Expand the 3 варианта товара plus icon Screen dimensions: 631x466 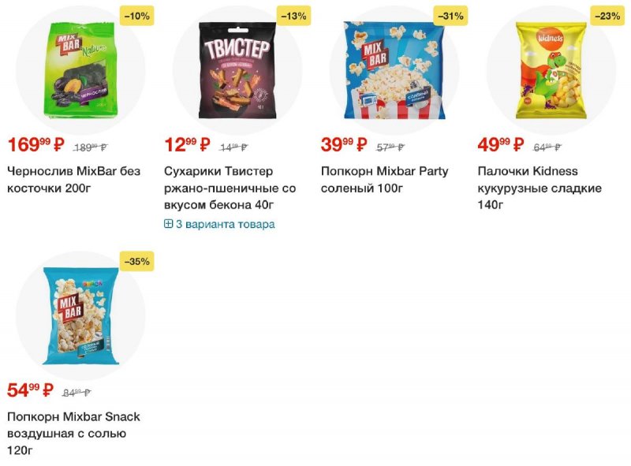(x=168, y=224)
